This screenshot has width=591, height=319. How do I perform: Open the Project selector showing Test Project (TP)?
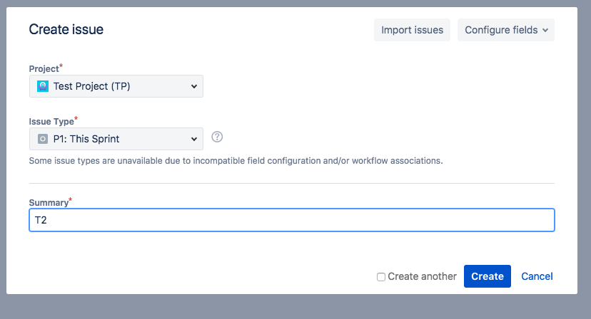pyautogui.click(x=116, y=86)
